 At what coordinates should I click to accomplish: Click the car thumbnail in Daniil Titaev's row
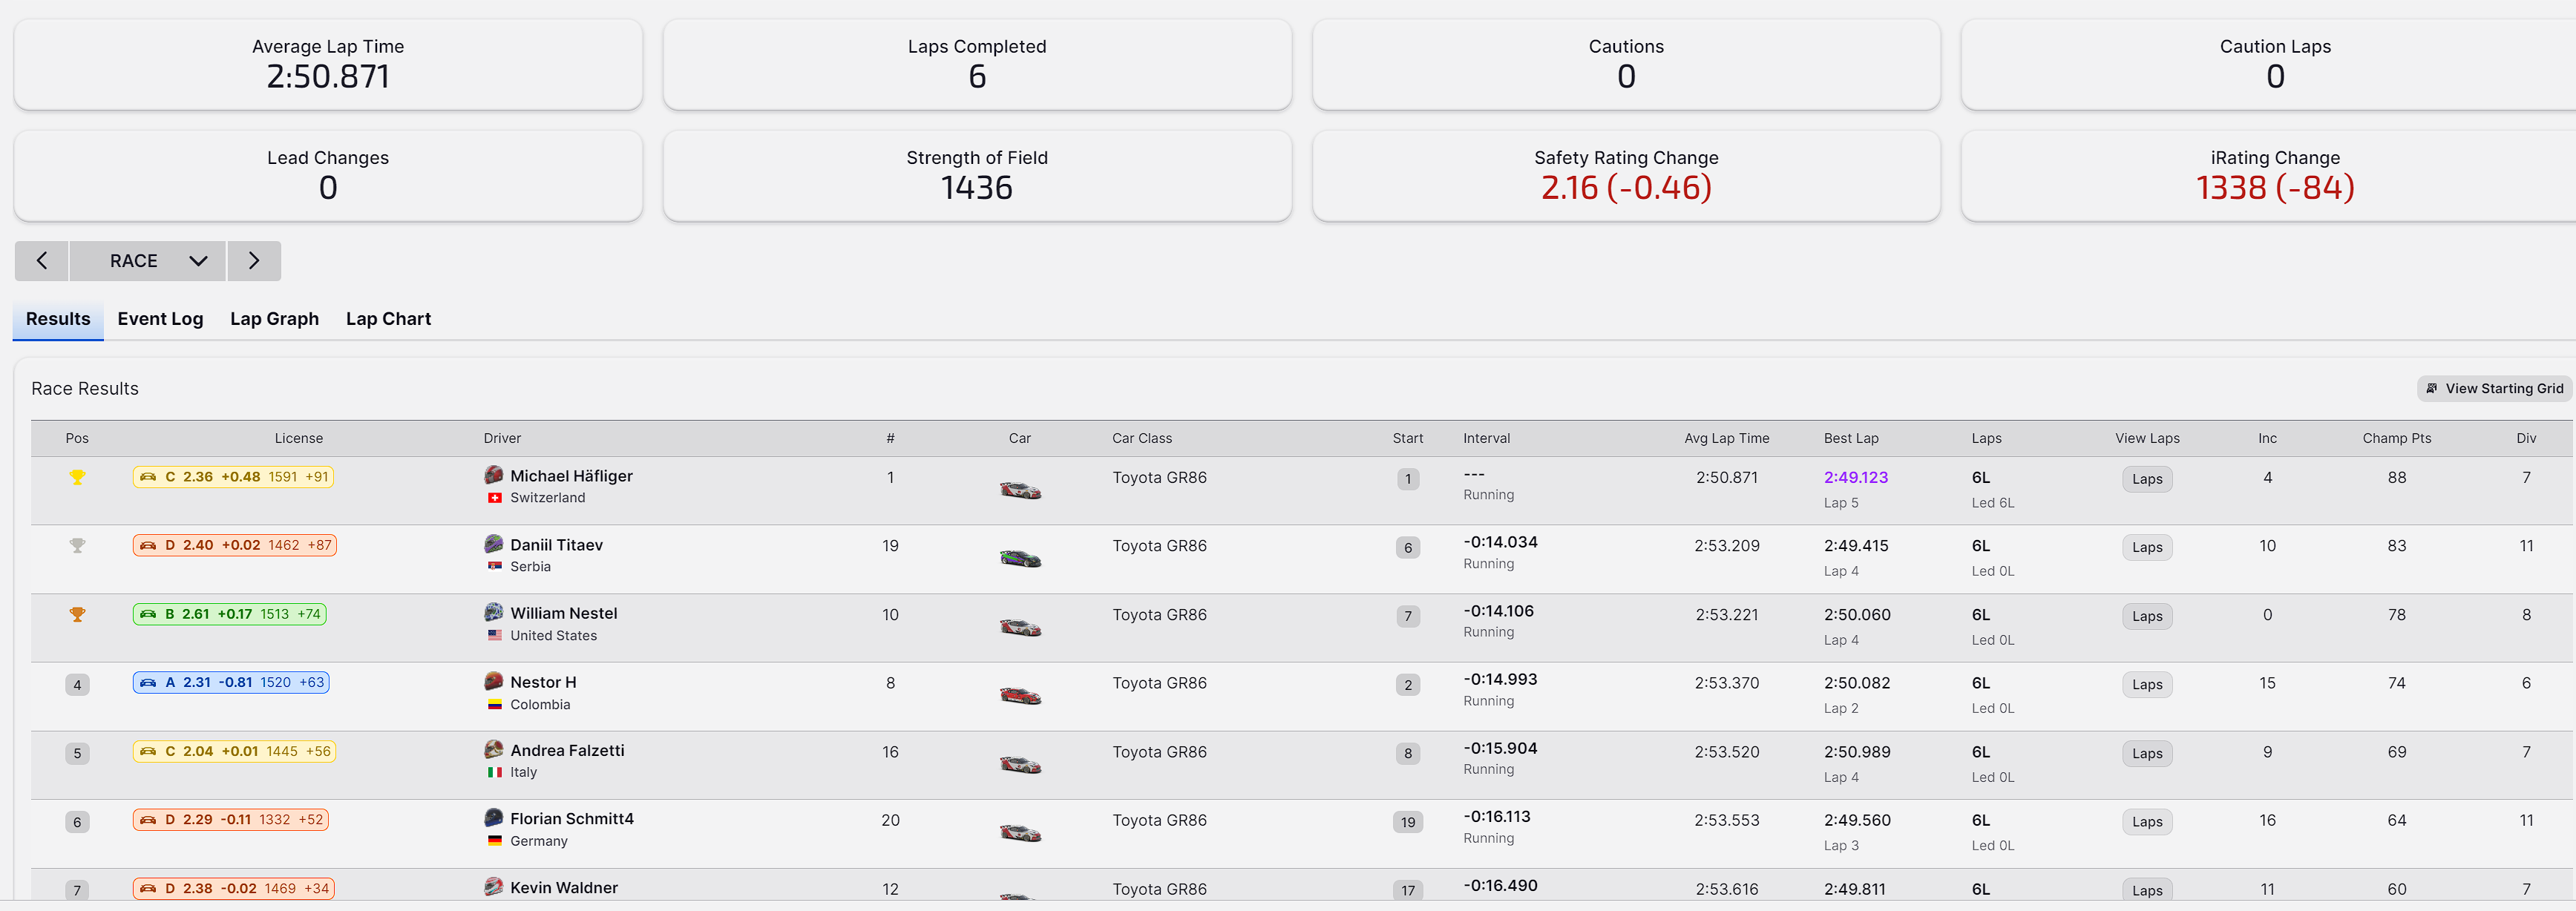coord(1020,558)
